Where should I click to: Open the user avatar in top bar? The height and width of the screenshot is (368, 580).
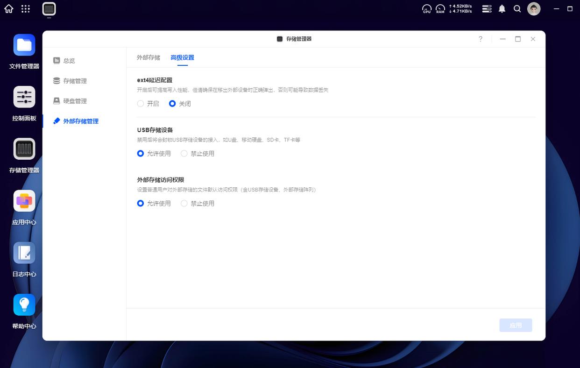tap(534, 9)
